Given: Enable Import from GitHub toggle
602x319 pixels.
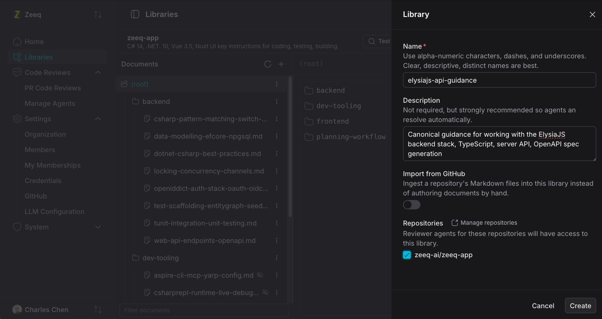Looking at the screenshot, I should point(412,205).
